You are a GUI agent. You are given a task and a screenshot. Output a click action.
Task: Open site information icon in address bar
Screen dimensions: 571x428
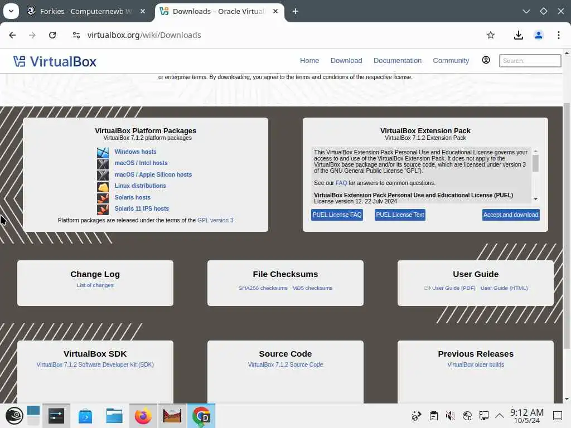(76, 35)
